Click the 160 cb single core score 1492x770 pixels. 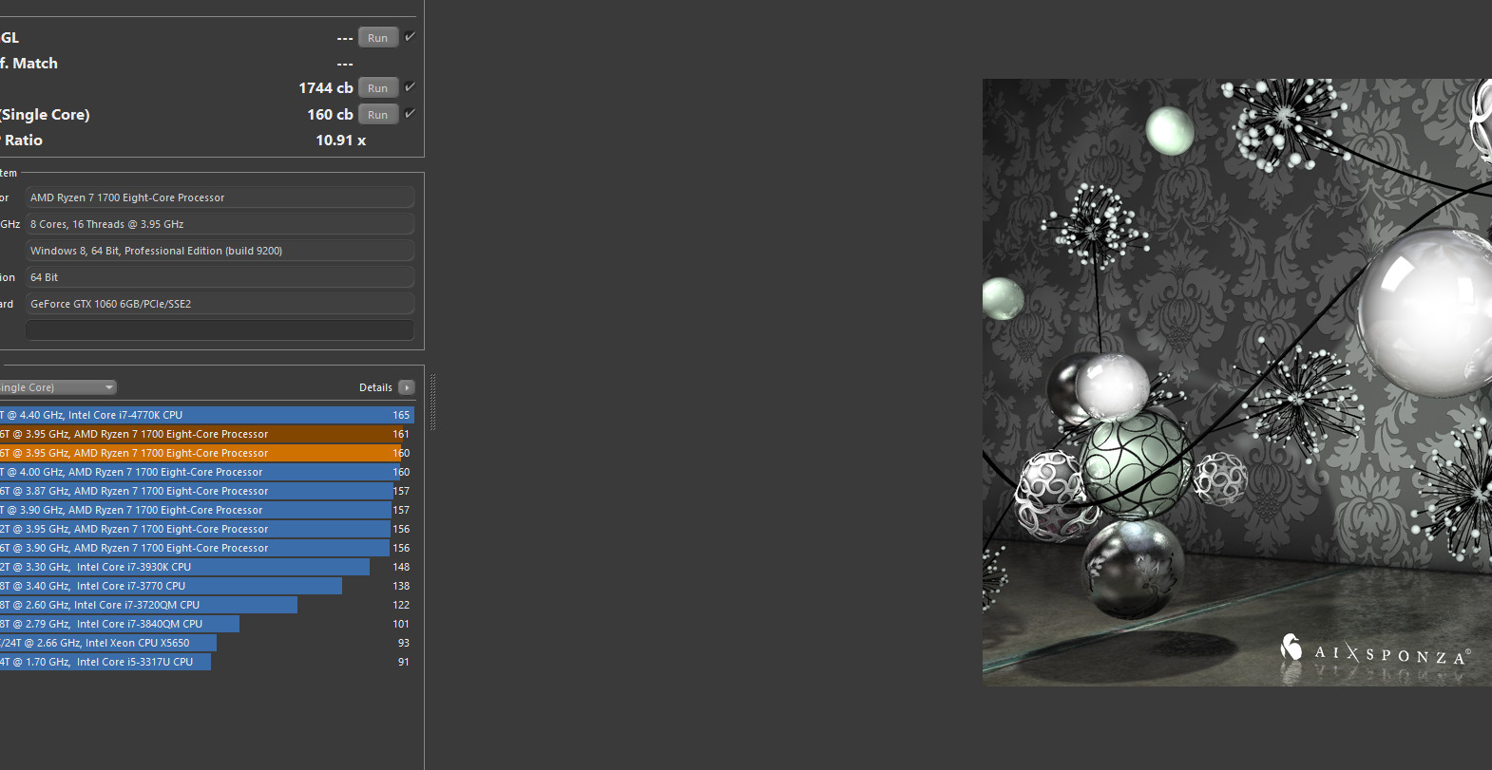pos(330,114)
